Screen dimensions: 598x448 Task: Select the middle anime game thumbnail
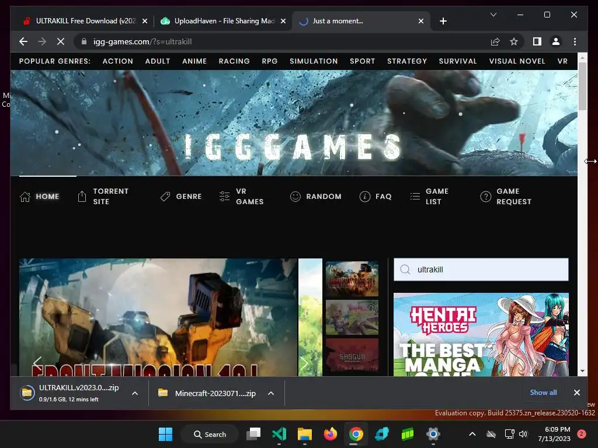pyautogui.click(x=352, y=317)
